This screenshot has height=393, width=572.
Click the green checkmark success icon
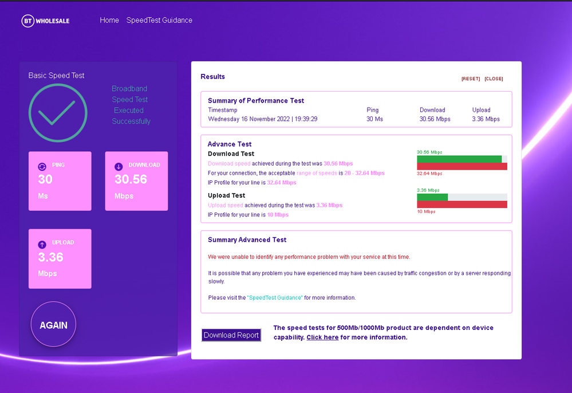pos(58,112)
